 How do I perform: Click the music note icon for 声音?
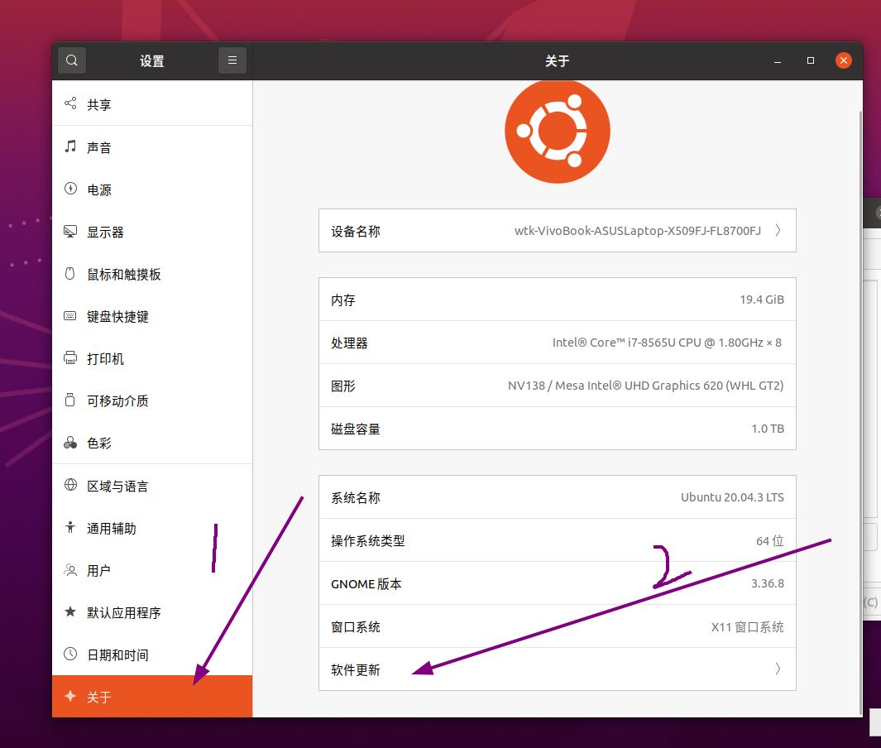[70, 146]
